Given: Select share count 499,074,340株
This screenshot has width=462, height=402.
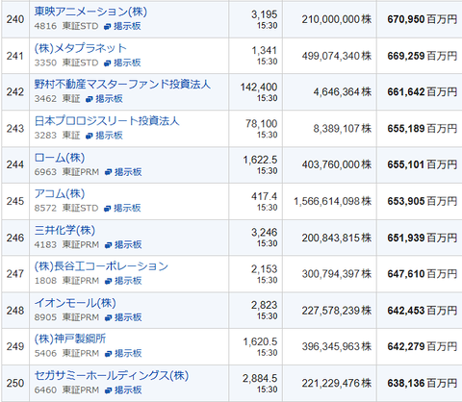Looking at the screenshot, I should (x=337, y=56).
